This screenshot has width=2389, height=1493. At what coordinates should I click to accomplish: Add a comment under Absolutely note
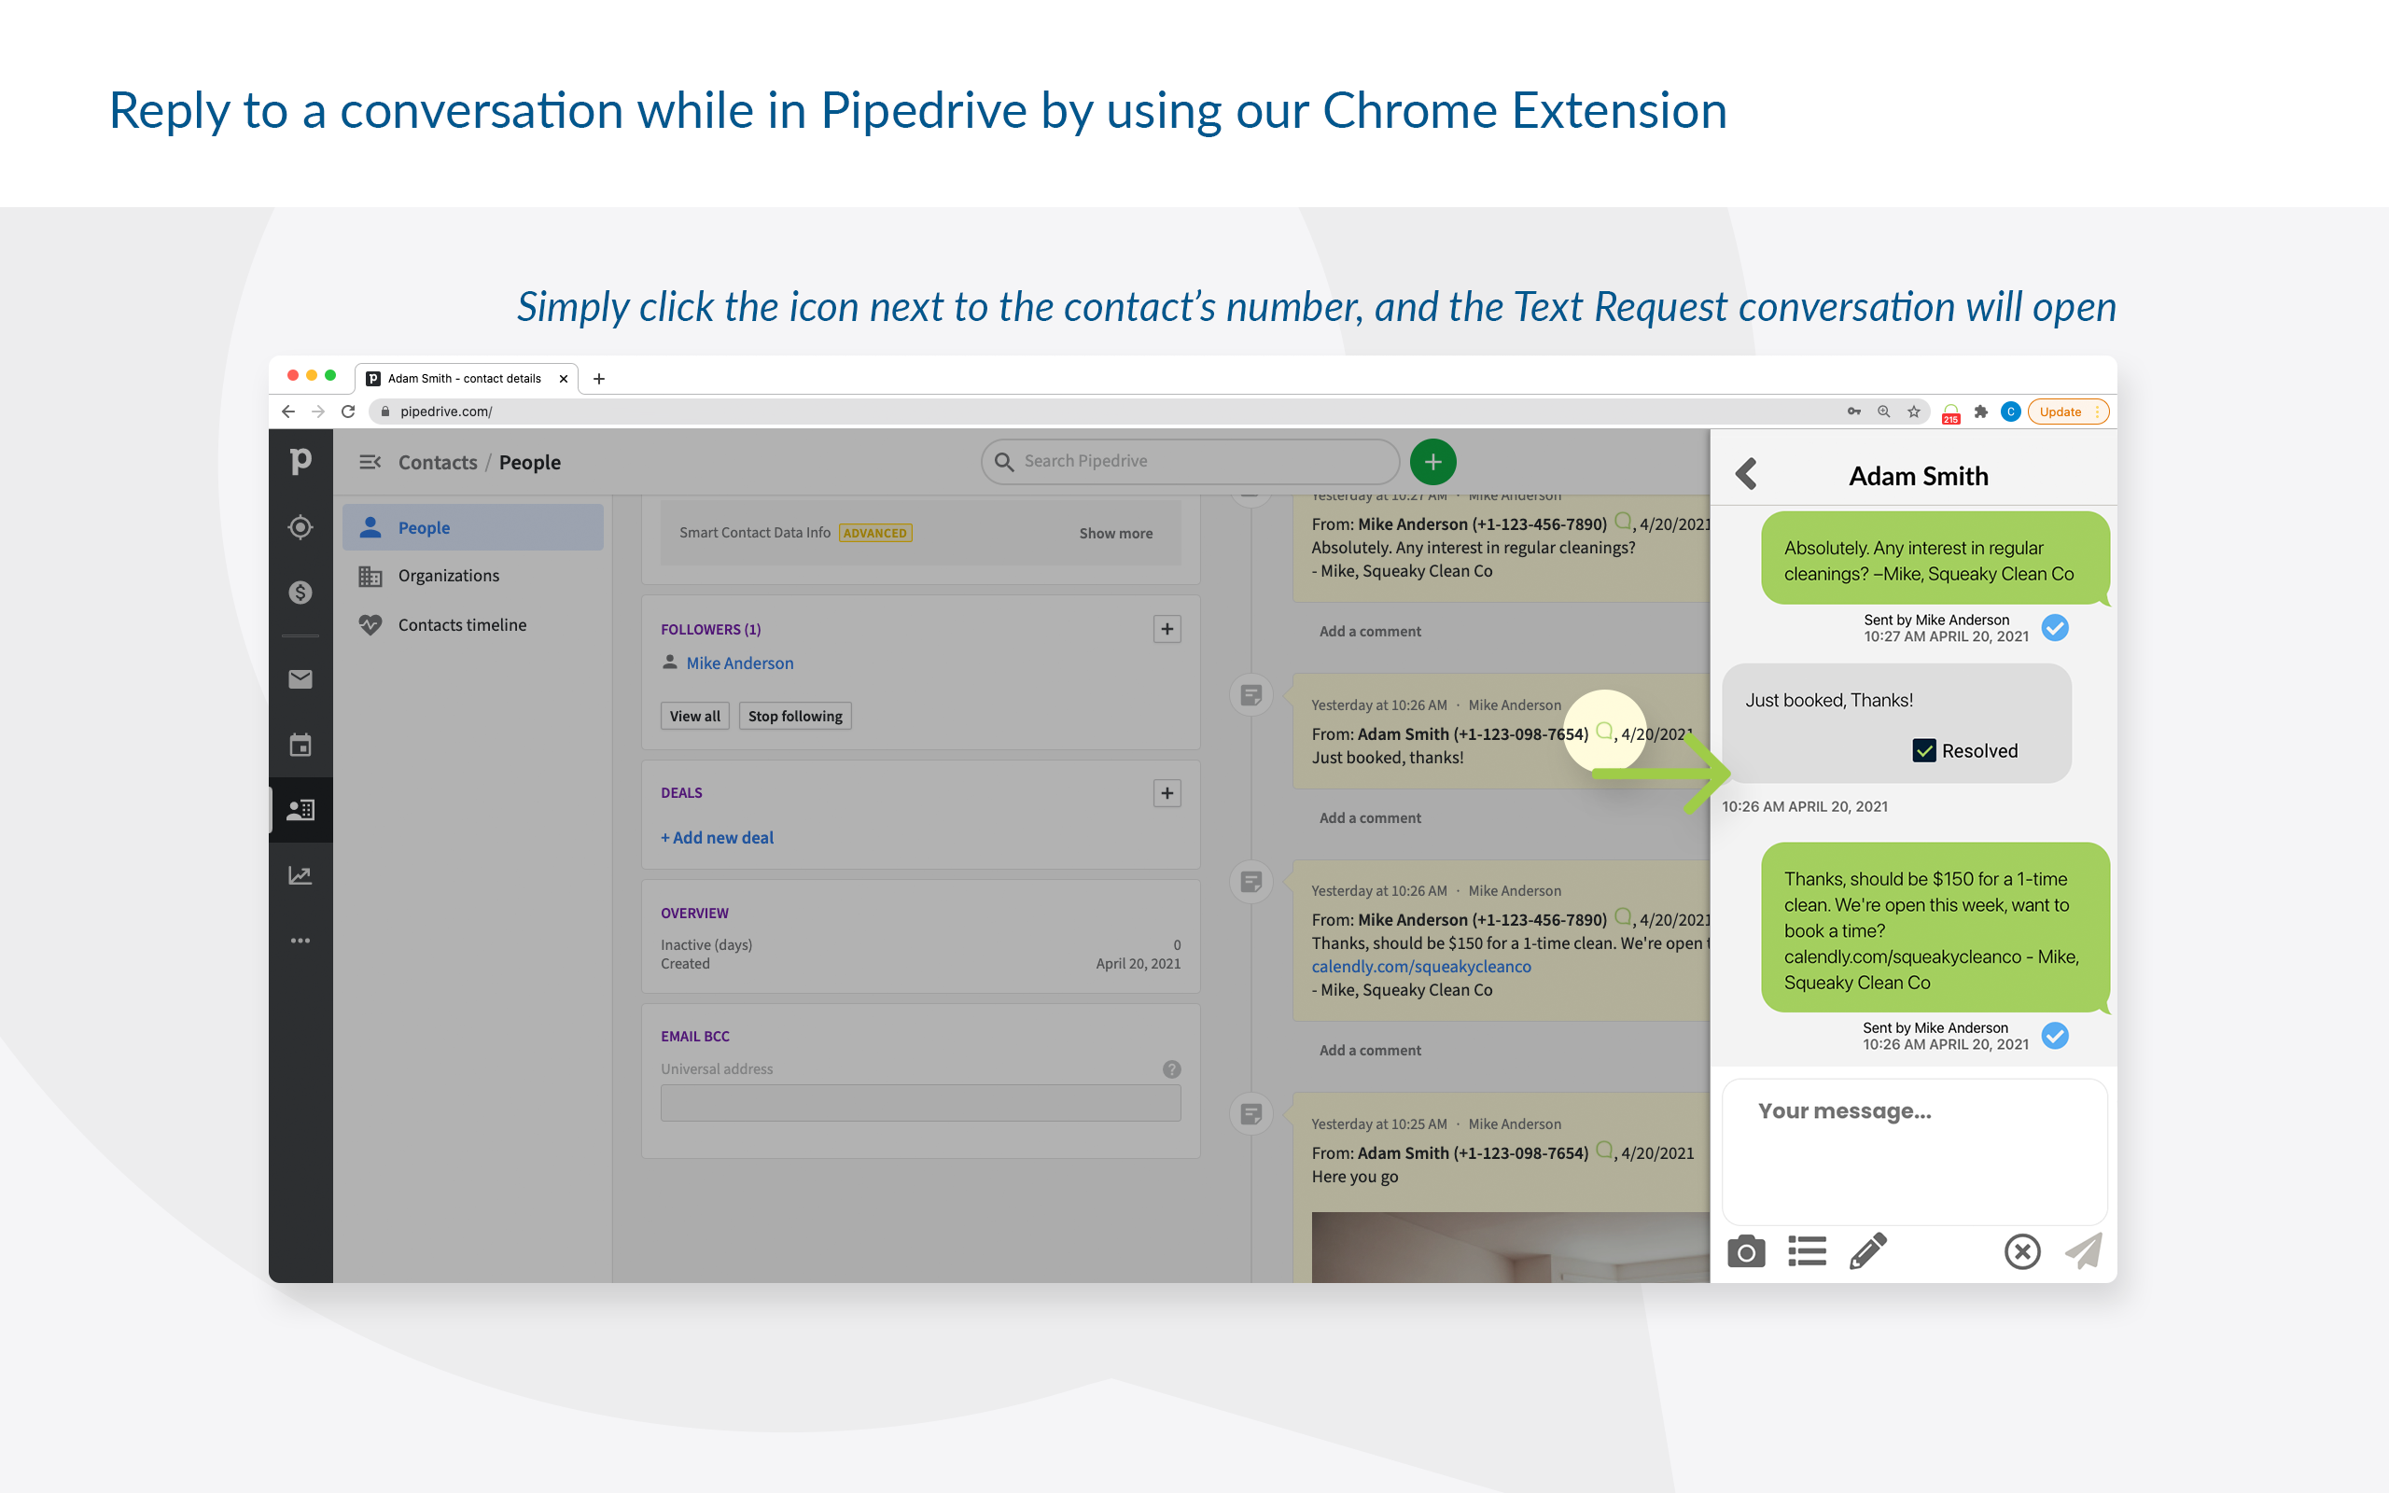[1370, 631]
